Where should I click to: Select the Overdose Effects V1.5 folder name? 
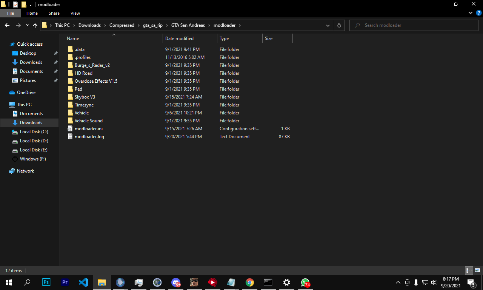(96, 81)
